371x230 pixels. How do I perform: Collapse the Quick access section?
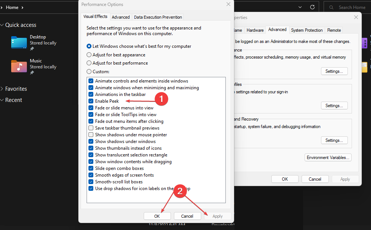[x=2, y=25]
